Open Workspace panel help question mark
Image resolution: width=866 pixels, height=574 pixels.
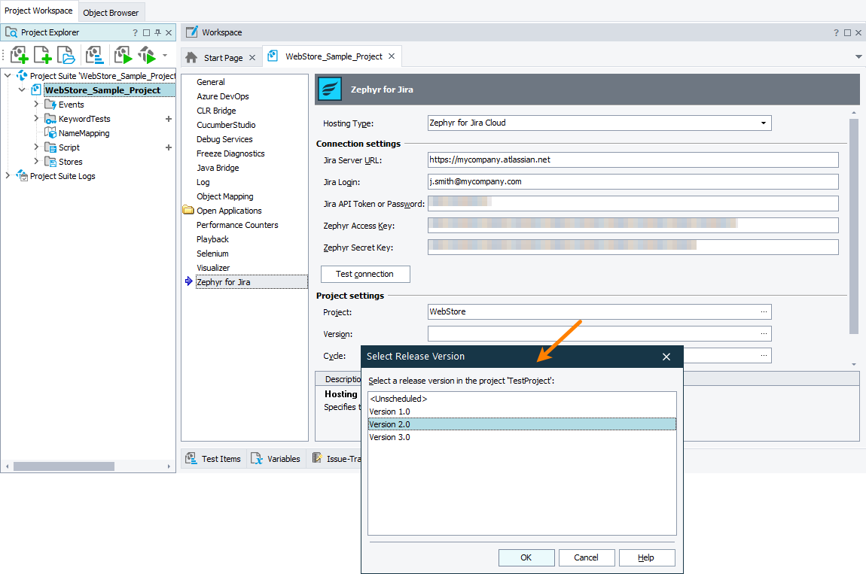tap(836, 32)
